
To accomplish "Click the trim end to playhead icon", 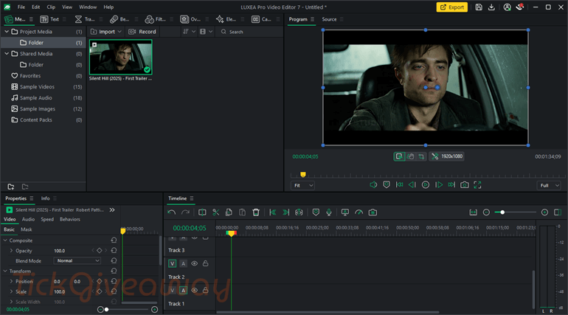I will click(285, 212).
